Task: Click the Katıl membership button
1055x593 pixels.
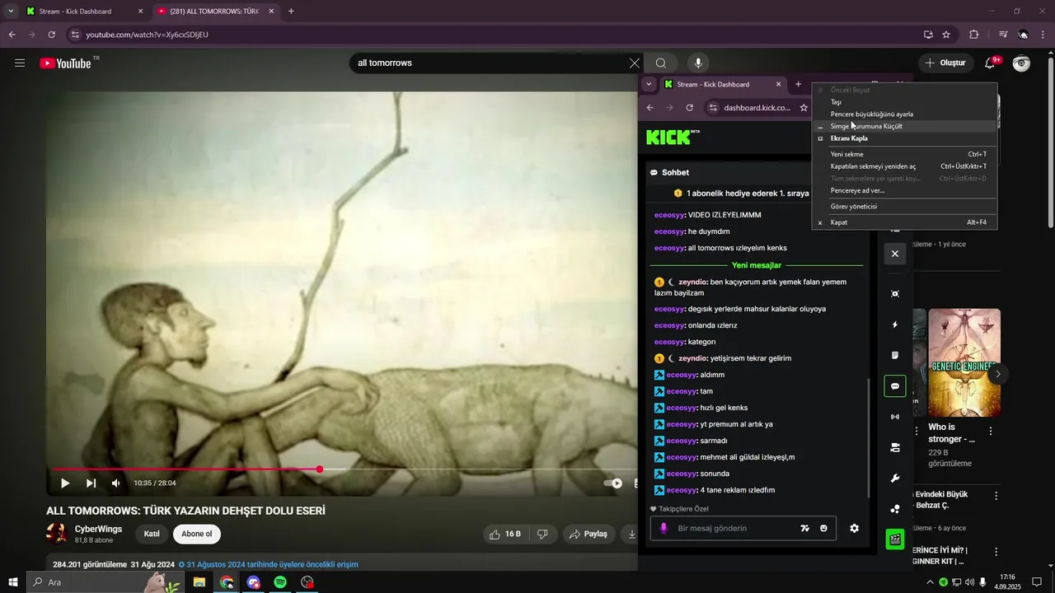Action: pyautogui.click(x=152, y=534)
